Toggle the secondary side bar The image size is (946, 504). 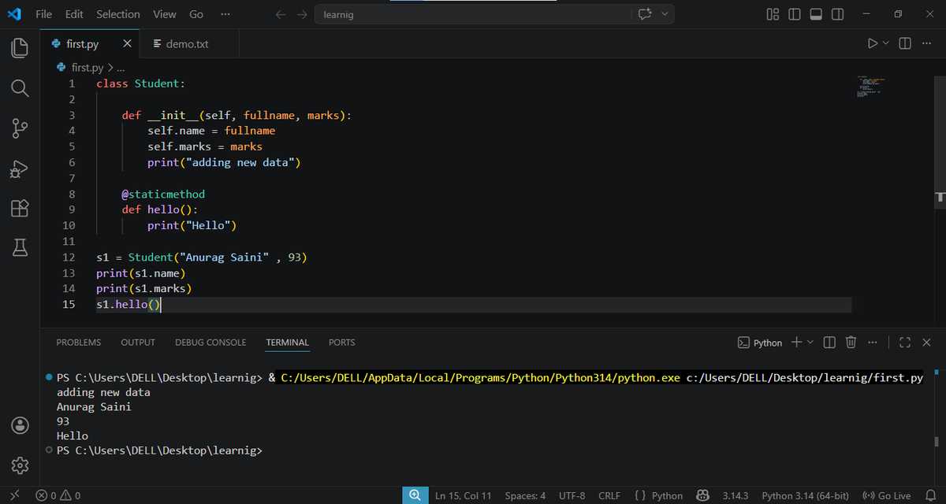(837, 14)
